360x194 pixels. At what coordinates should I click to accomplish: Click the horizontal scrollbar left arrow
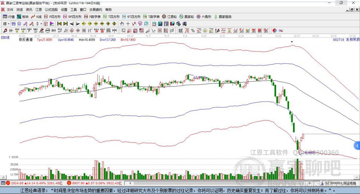[x=130, y=183]
